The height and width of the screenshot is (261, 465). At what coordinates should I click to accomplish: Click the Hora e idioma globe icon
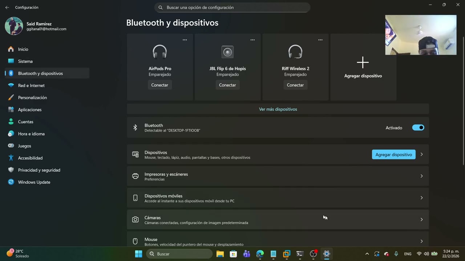(11, 134)
